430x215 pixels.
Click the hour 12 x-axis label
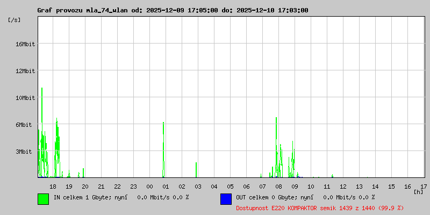(x=343, y=187)
